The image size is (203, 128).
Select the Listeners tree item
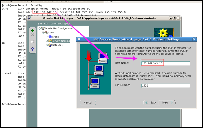point(57,45)
